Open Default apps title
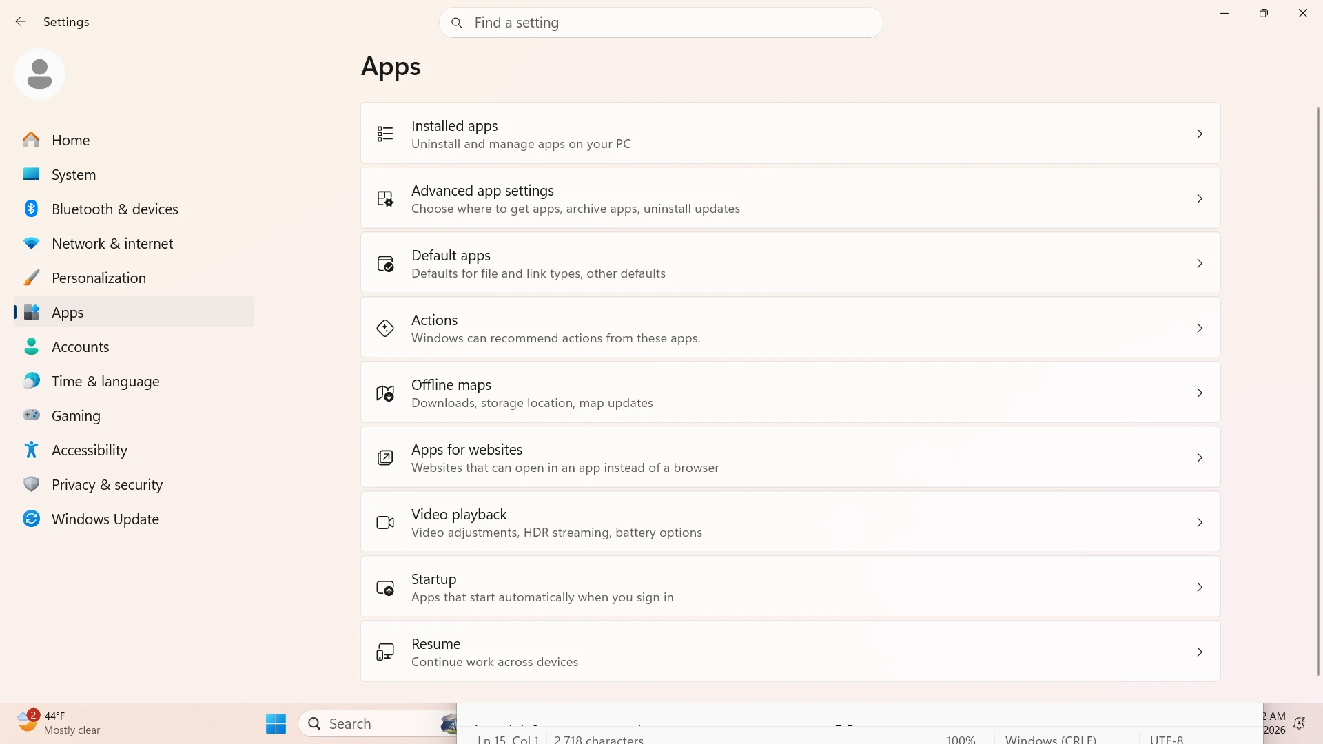The image size is (1323, 744). click(451, 256)
